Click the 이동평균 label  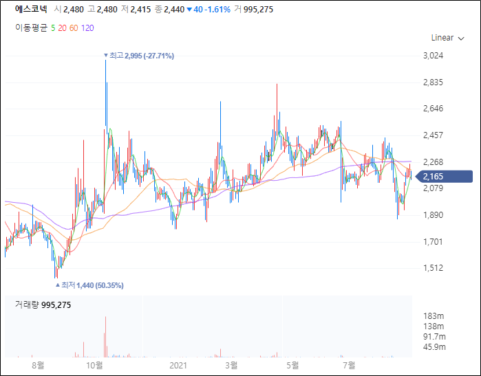pyautogui.click(x=31, y=28)
